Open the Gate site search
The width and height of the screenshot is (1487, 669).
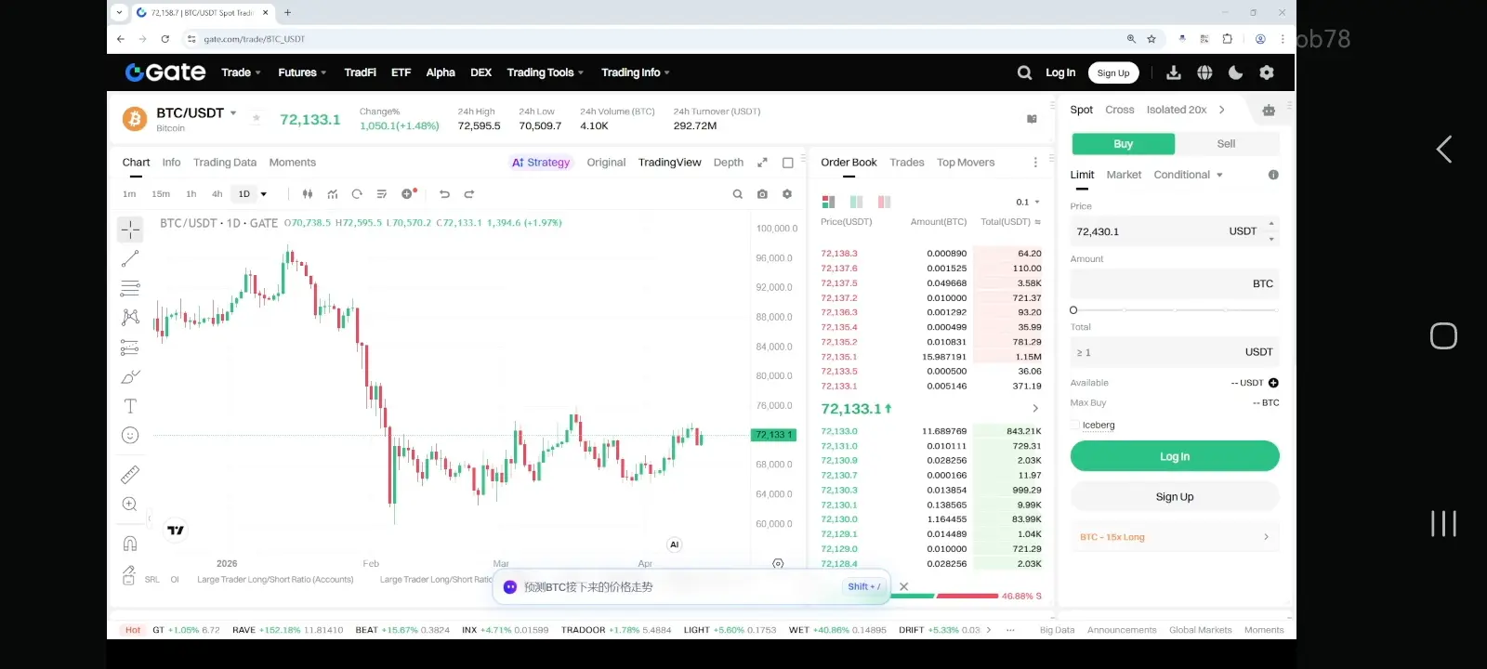click(x=1024, y=72)
